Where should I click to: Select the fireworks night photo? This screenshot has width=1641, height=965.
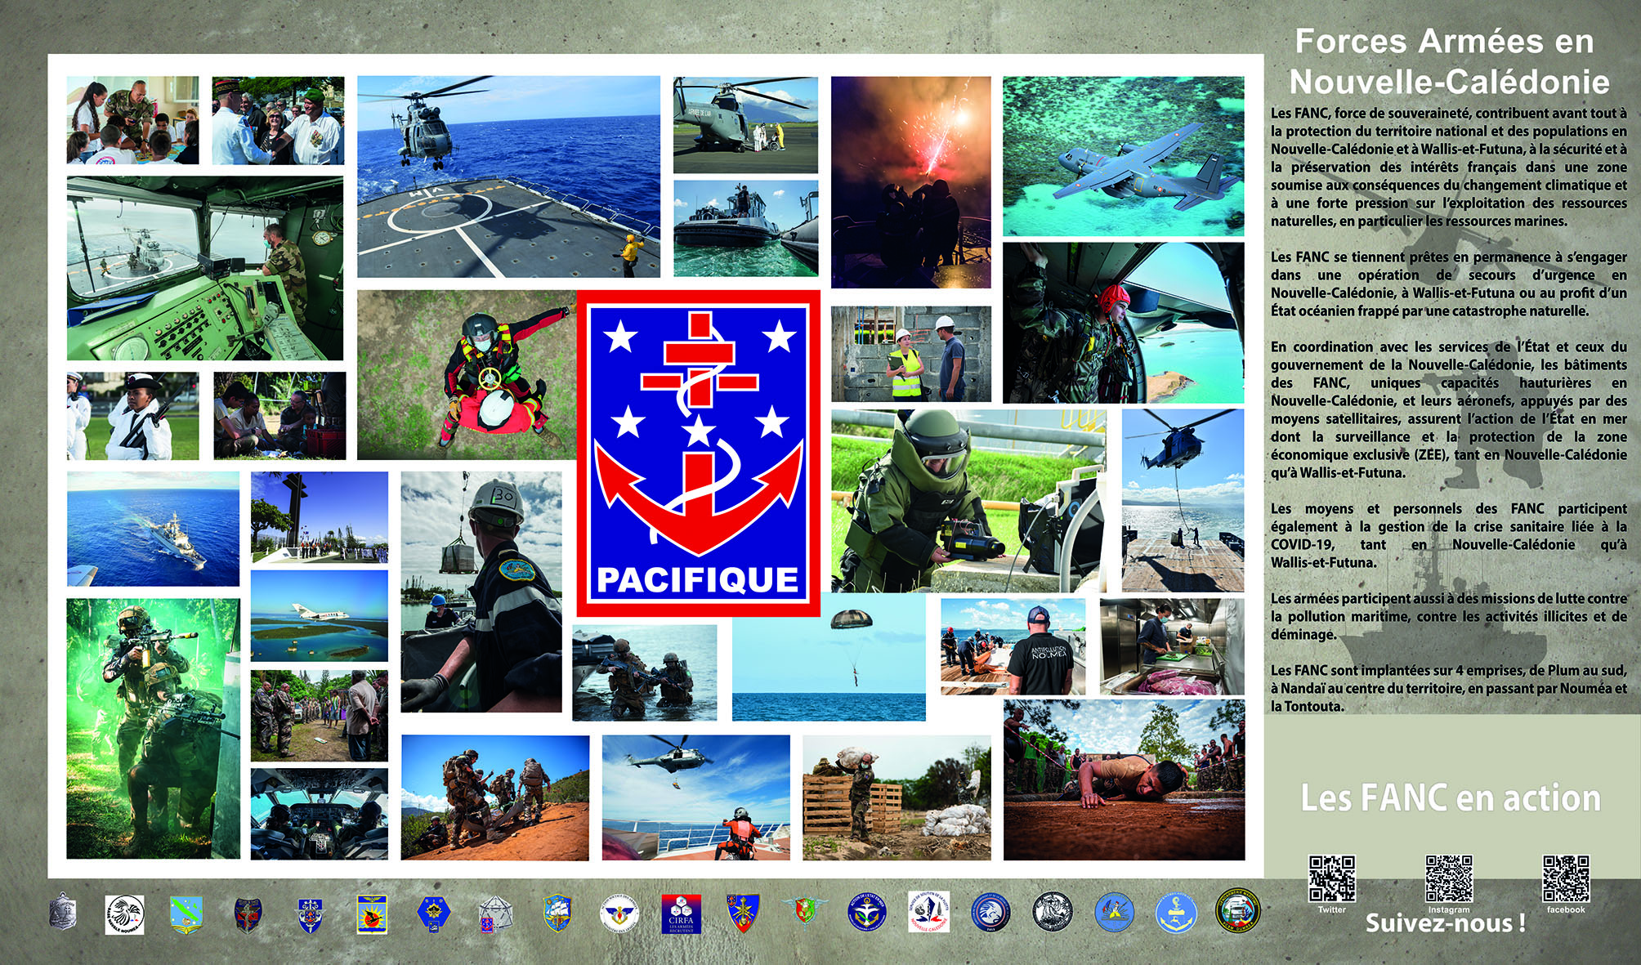910,181
